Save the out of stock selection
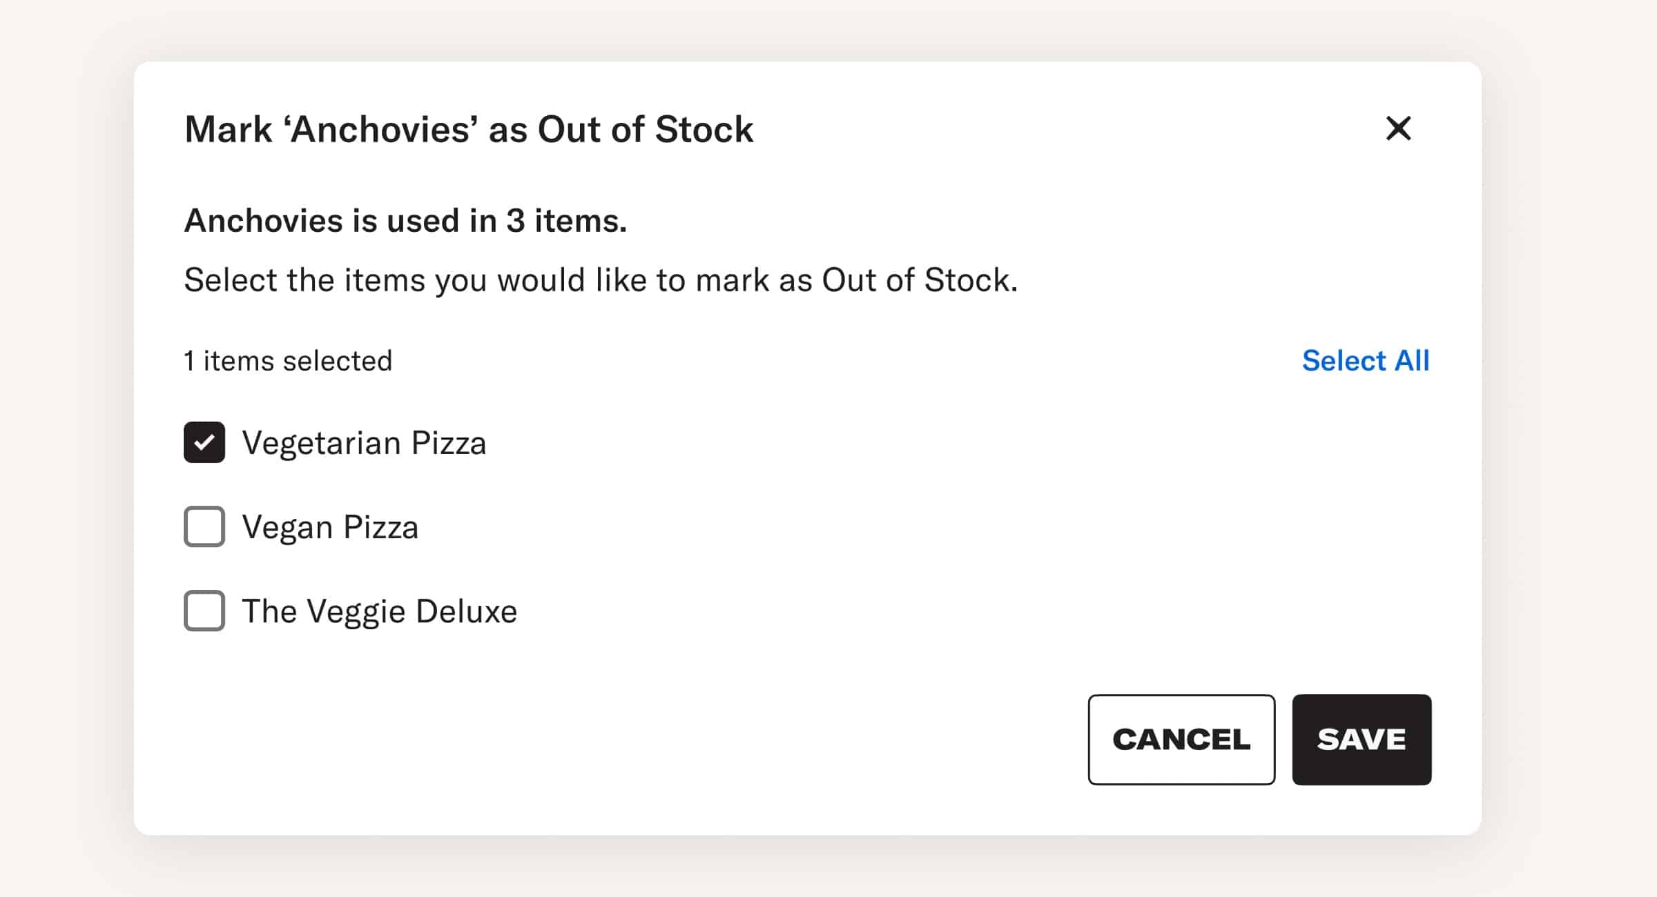Screen dimensions: 1657x897 coord(1362,739)
